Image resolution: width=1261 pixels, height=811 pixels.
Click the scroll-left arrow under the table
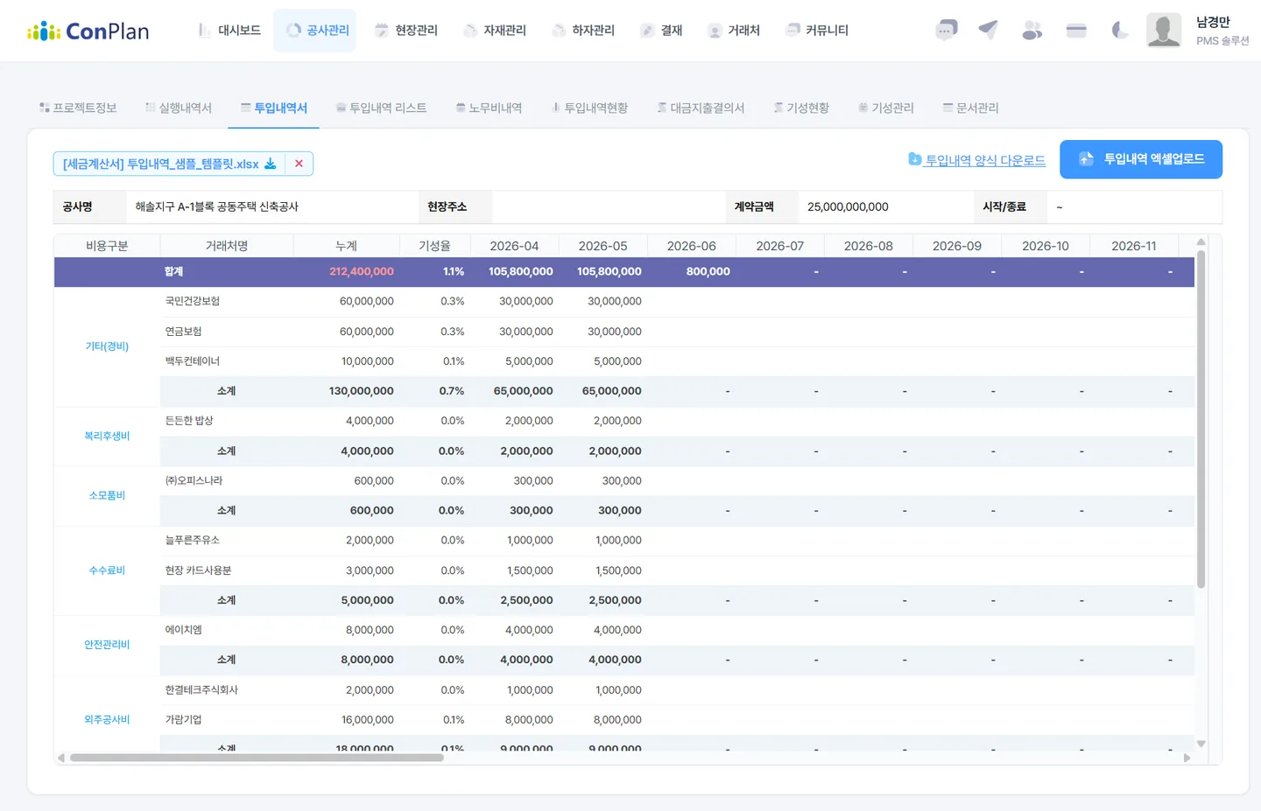tap(60, 758)
